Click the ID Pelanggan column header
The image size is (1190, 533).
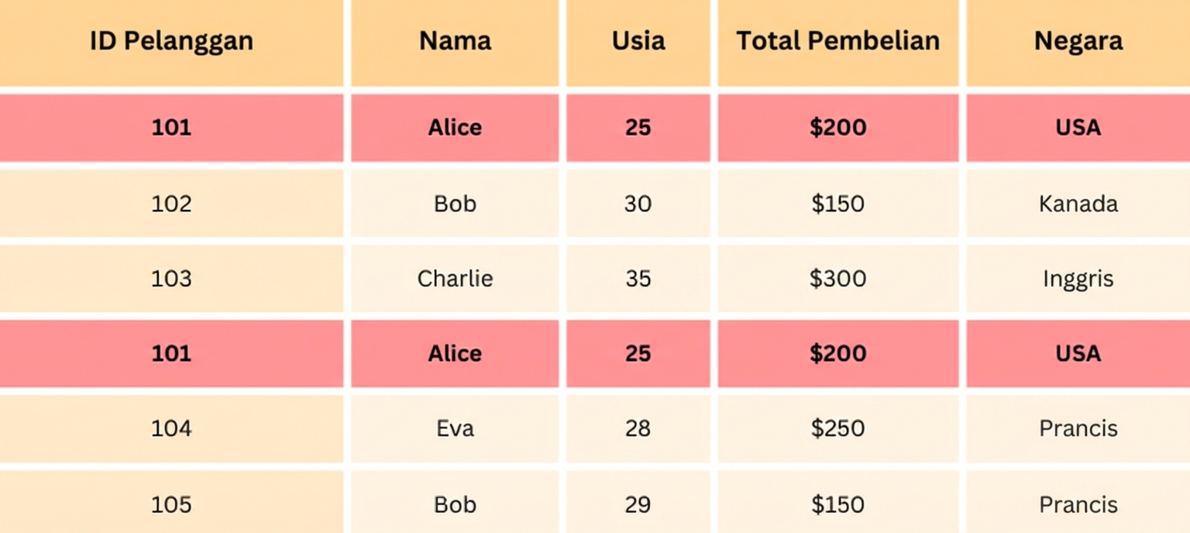[171, 41]
